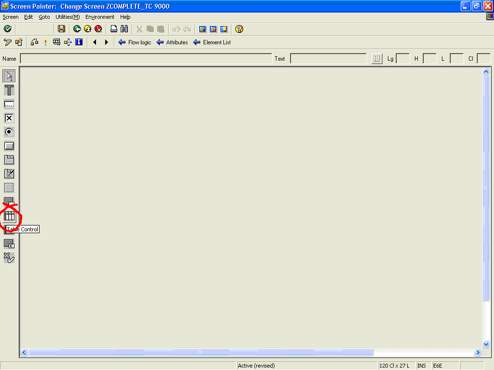
Task: Select the Checkbox element tool
Action: (x=9, y=118)
